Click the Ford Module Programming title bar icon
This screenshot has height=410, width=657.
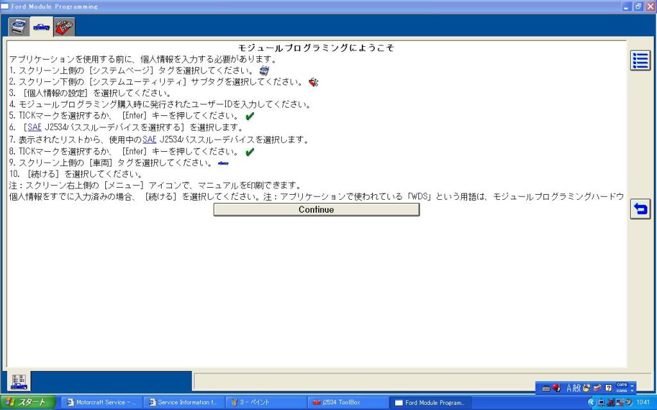5,6
